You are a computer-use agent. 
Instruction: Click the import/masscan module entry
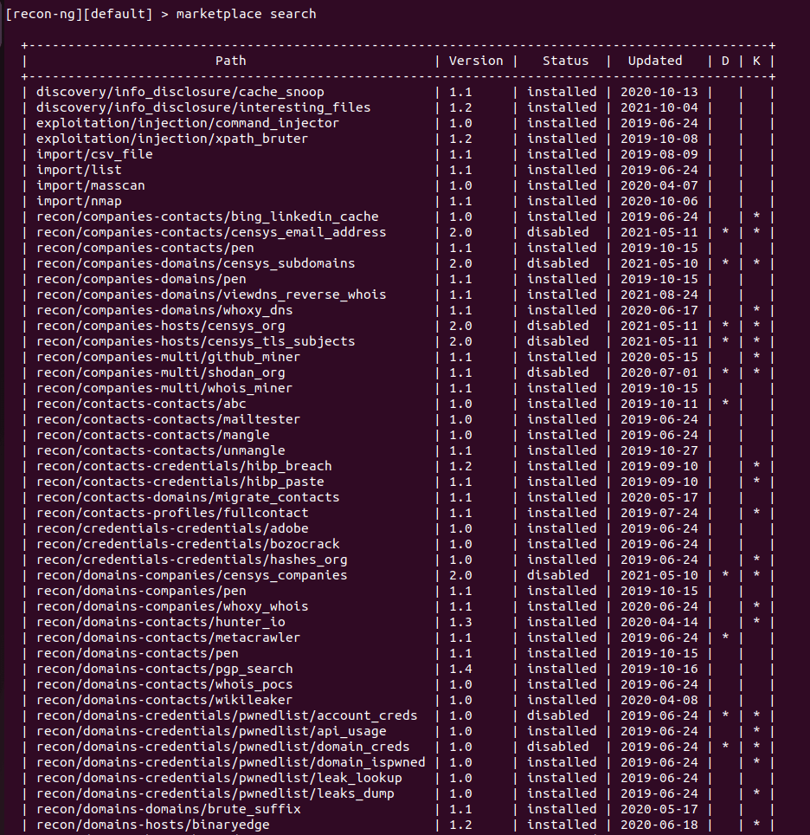point(91,185)
